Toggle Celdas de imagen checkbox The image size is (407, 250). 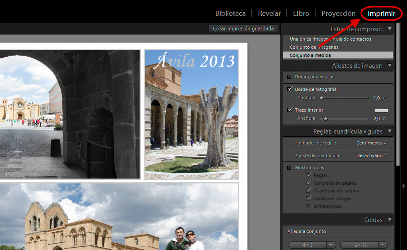point(308,198)
